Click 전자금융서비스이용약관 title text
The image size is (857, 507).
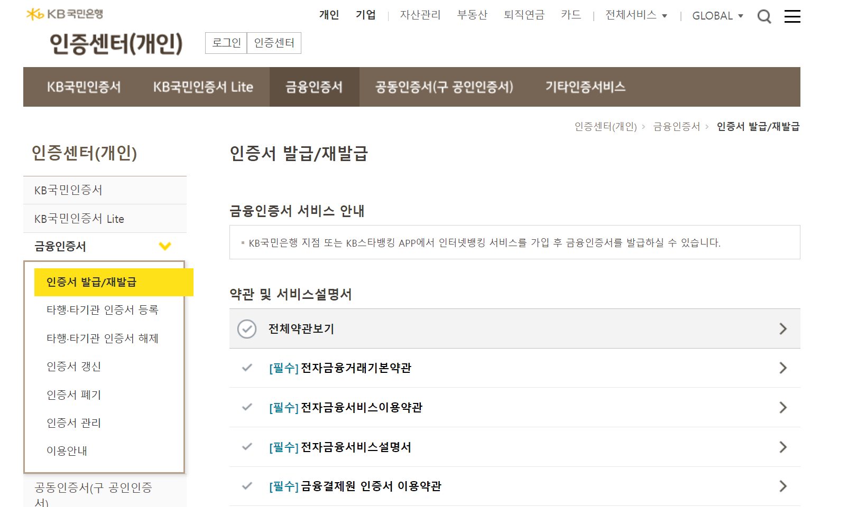tap(362, 408)
